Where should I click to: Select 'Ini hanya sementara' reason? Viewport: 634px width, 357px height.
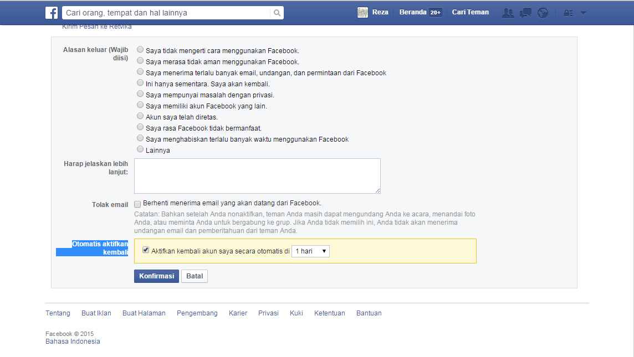click(140, 83)
